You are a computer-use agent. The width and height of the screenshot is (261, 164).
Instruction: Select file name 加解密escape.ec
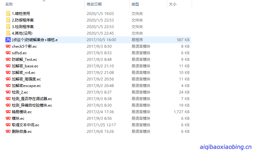[x=26, y=85]
